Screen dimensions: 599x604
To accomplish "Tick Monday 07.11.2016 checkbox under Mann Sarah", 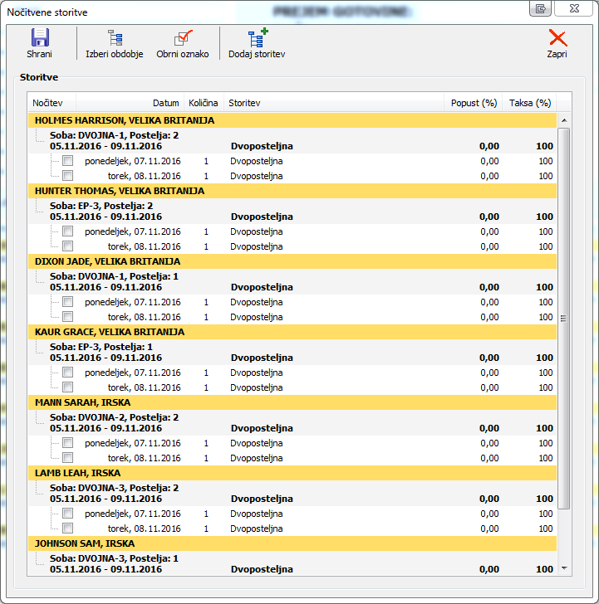I will [67, 443].
